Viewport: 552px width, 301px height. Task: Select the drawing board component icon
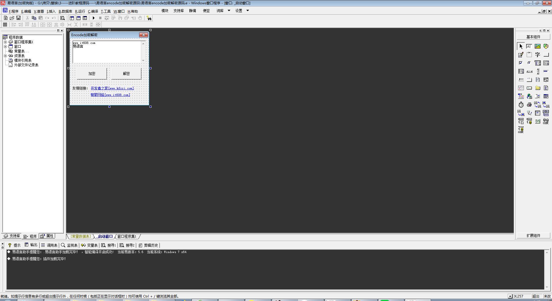tap(521, 55)
